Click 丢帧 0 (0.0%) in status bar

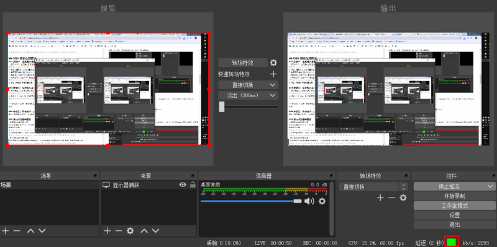pos(224,243)
